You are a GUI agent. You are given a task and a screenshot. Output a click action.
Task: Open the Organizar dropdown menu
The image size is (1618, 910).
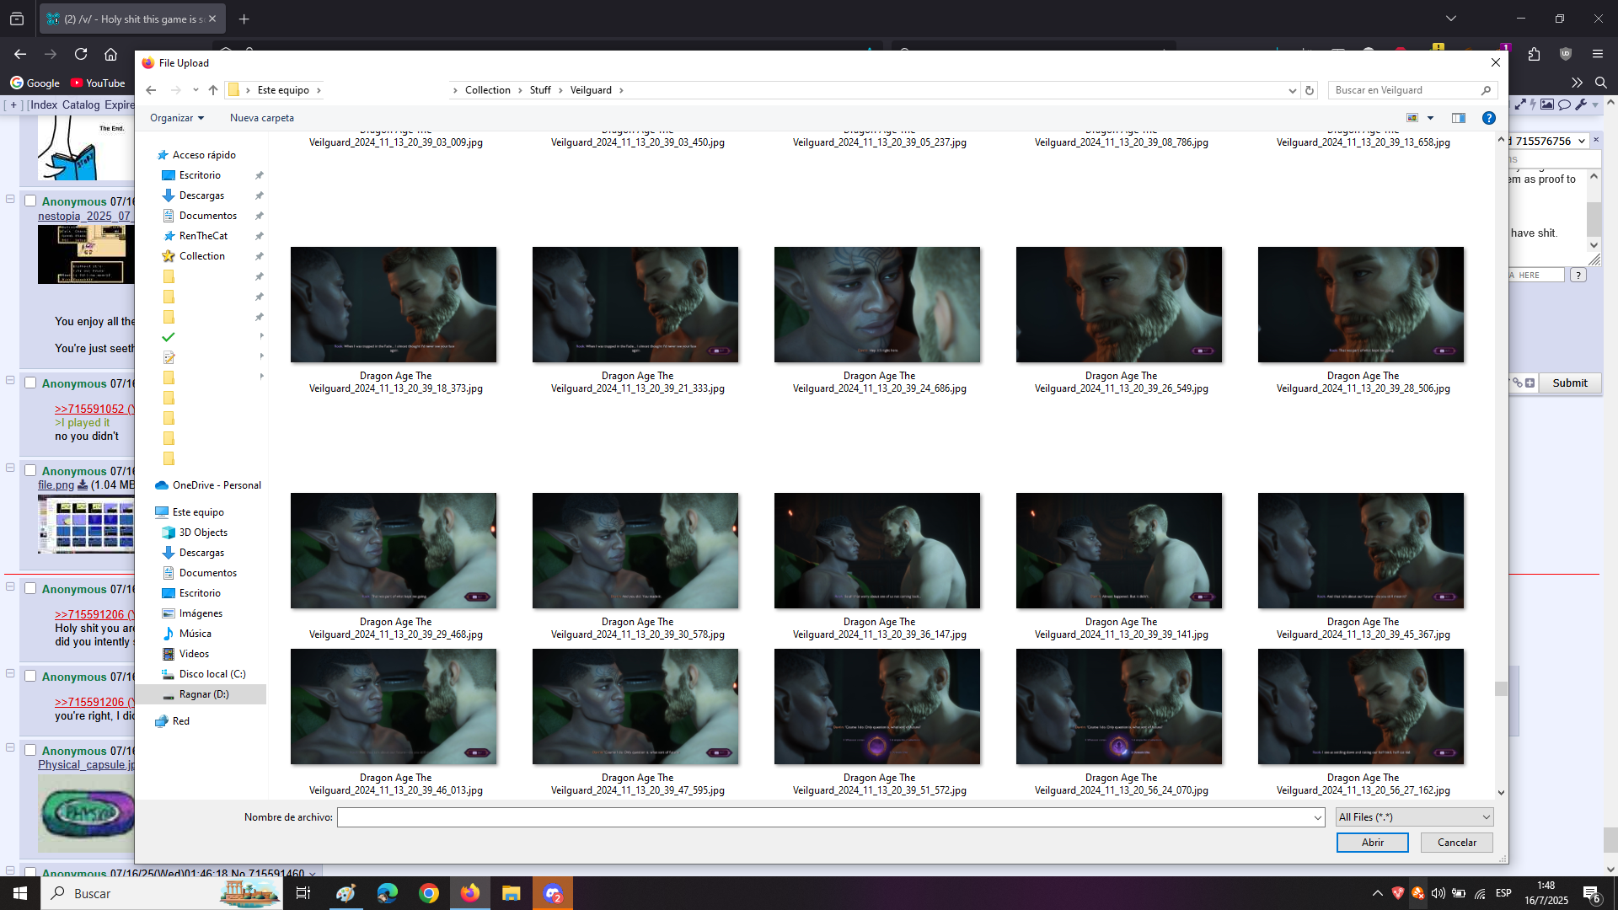(x=177, y=118)
